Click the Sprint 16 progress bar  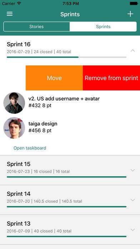click(66, 57)
